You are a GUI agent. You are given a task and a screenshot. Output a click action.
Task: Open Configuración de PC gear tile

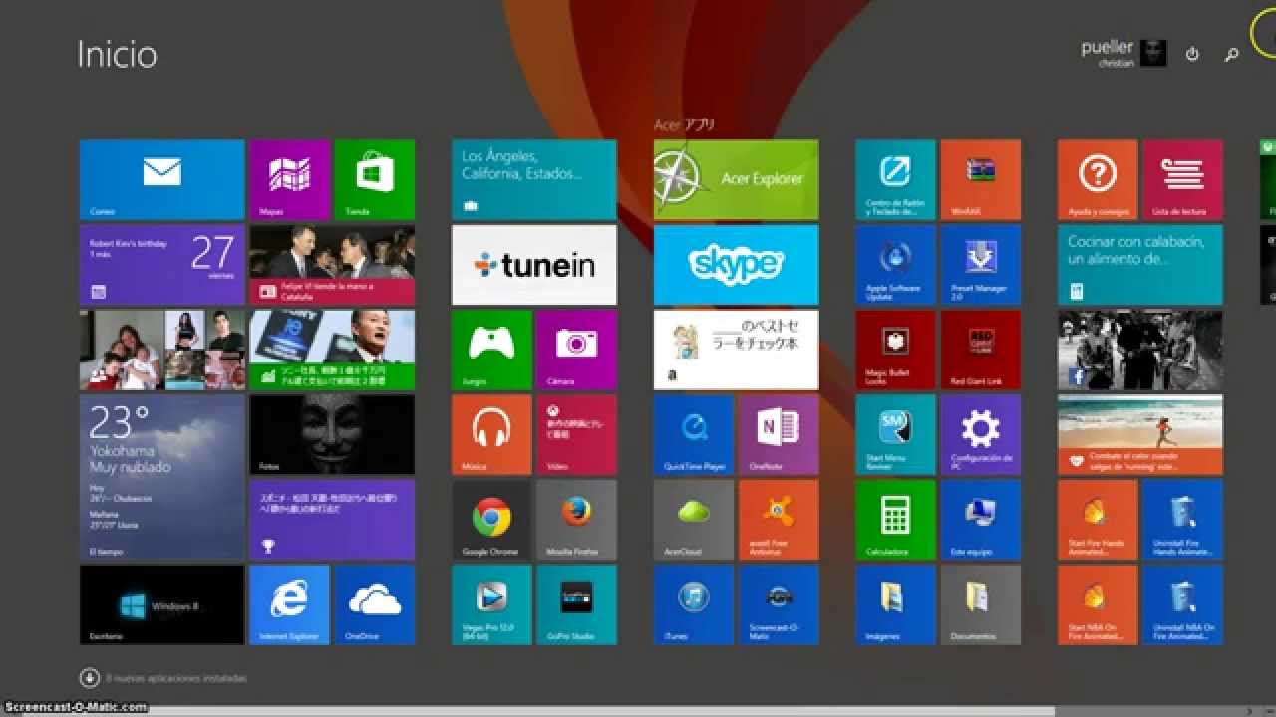pos(981,434)
